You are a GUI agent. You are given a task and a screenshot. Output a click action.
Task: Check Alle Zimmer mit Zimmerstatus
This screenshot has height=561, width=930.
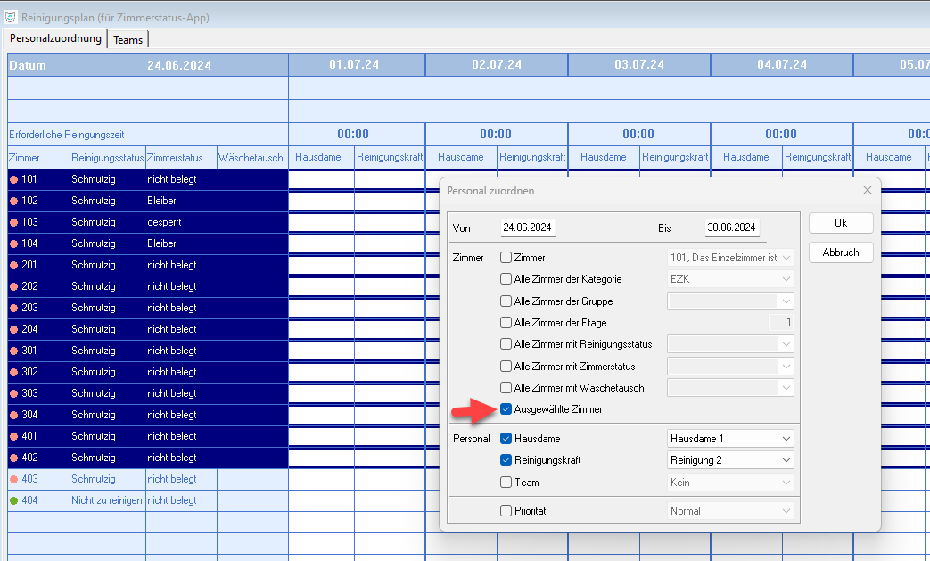click(x=506, y=367)
